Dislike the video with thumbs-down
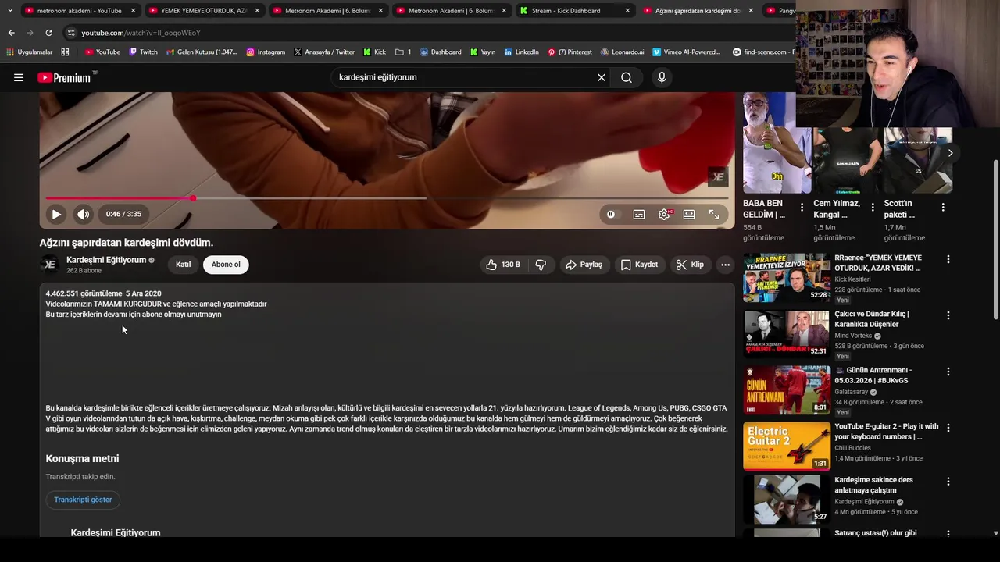1000x562 pixels. (x=541, y=265)
